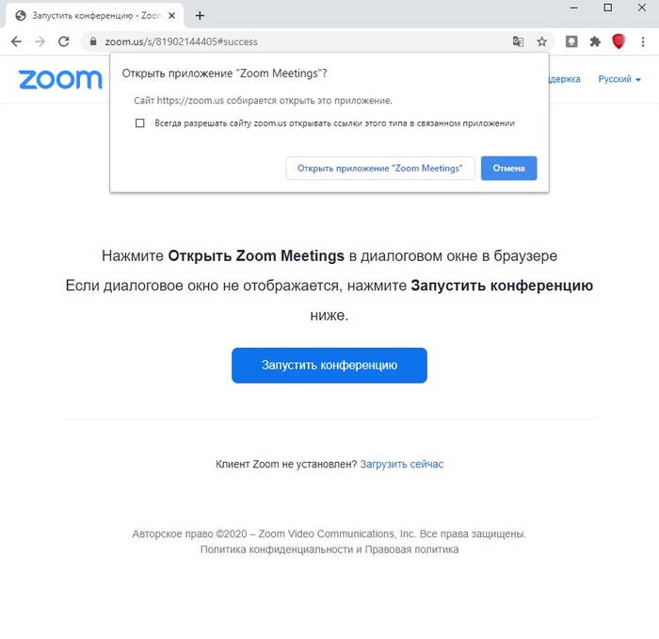This screenshot has height=639, width=659.
Task: Check always allow zoom.us to open links
Action: [x=140, y=123]
